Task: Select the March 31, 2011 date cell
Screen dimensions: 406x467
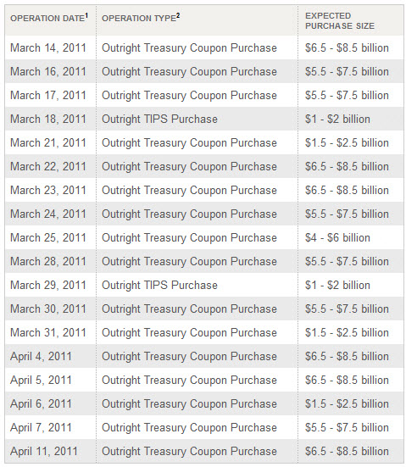Action: 48,332
